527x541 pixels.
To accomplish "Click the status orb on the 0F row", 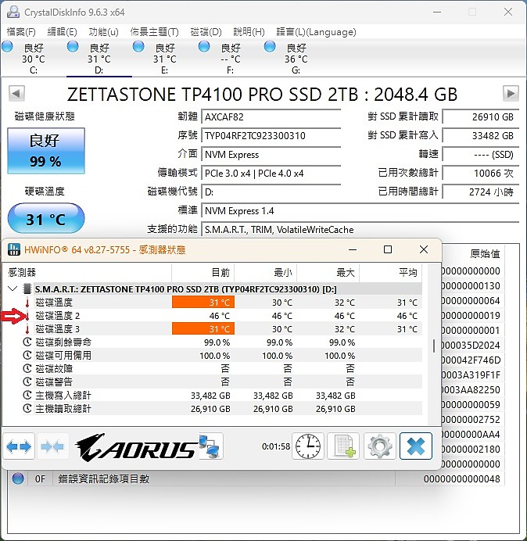I will coord(18,478).
